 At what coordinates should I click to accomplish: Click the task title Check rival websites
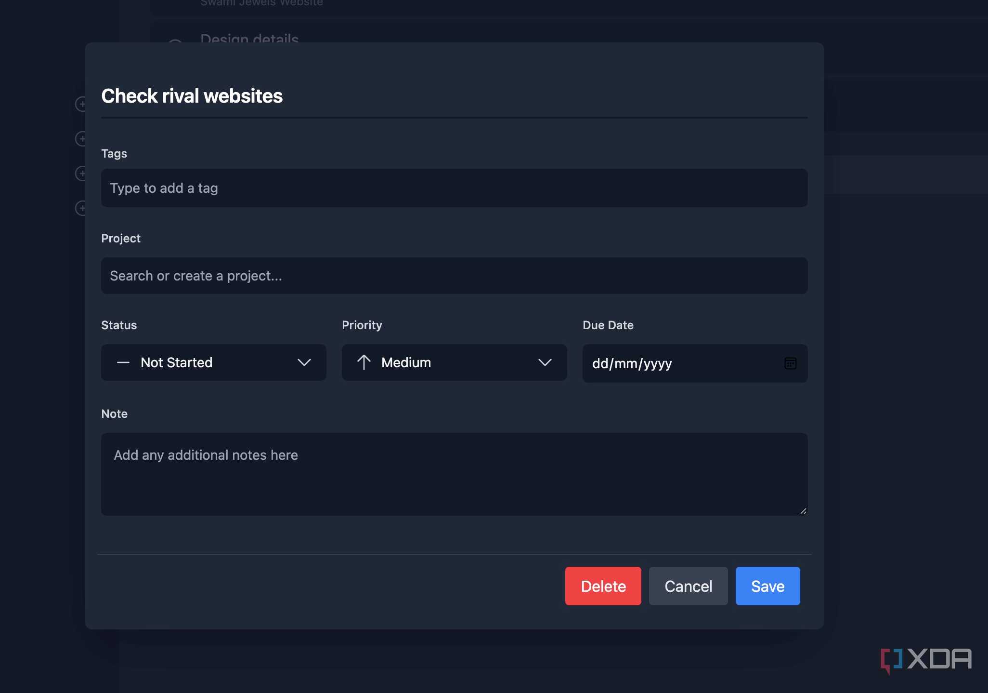click(192, 96)
